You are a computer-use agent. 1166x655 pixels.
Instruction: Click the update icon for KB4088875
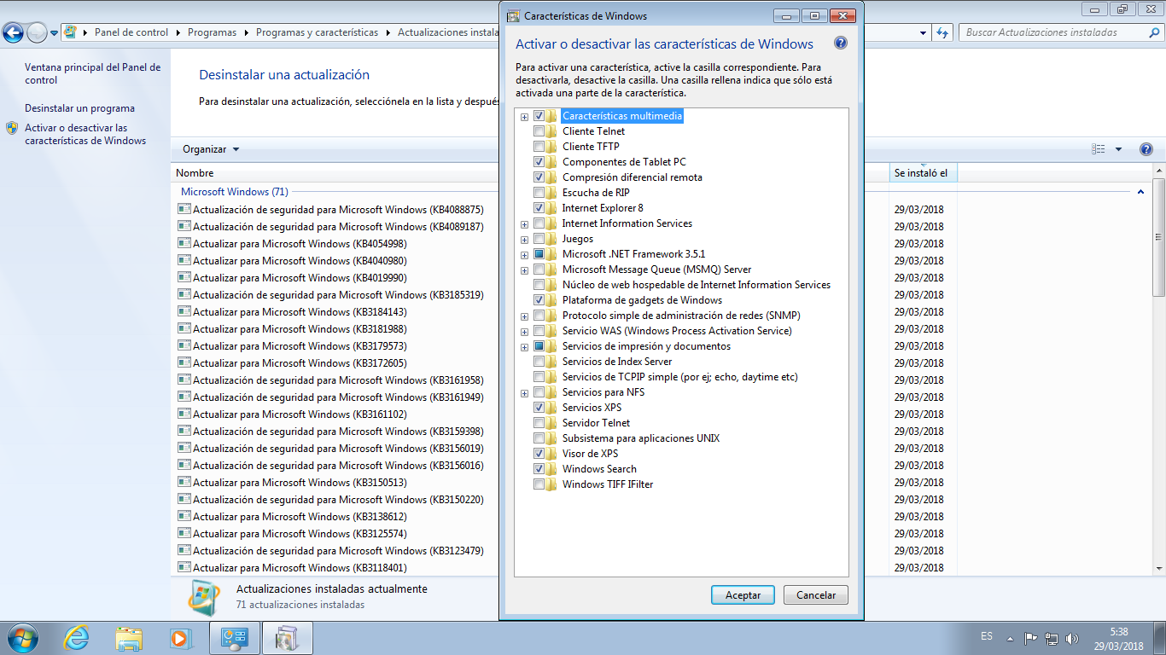coord(184,209)
